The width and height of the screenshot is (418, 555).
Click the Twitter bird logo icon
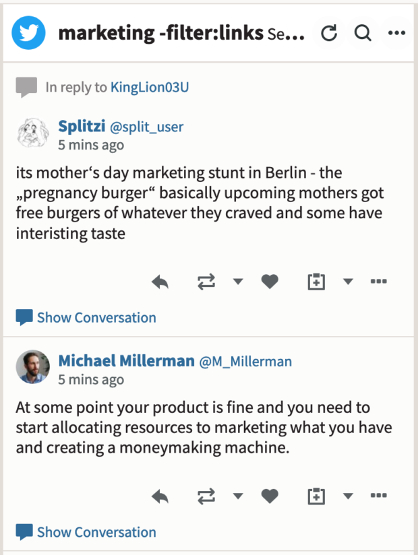tap(28, 33)
